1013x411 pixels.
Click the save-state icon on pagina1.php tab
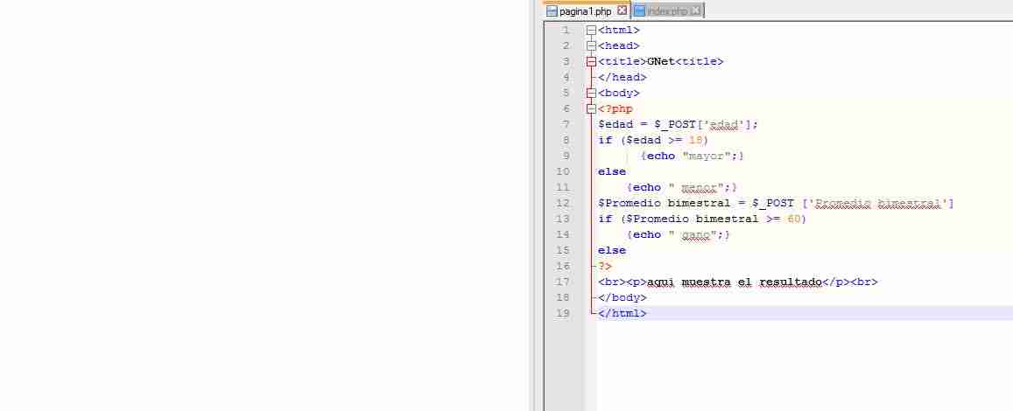pyautogui.click(x=552, y=11)
